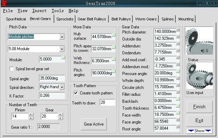The height and width of the screenshot is (138, 218).
Task: Toggle the green indicator beside Backlash
Action: click(178, 99)
